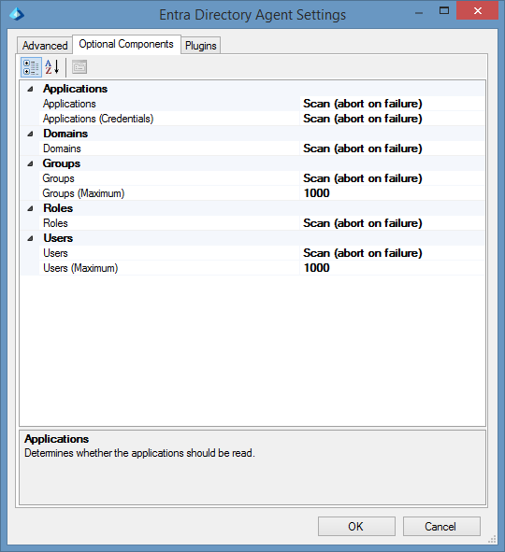This screenshot has width=505, height=552.
Task: Click the Users category header
Action: (58, 238)
